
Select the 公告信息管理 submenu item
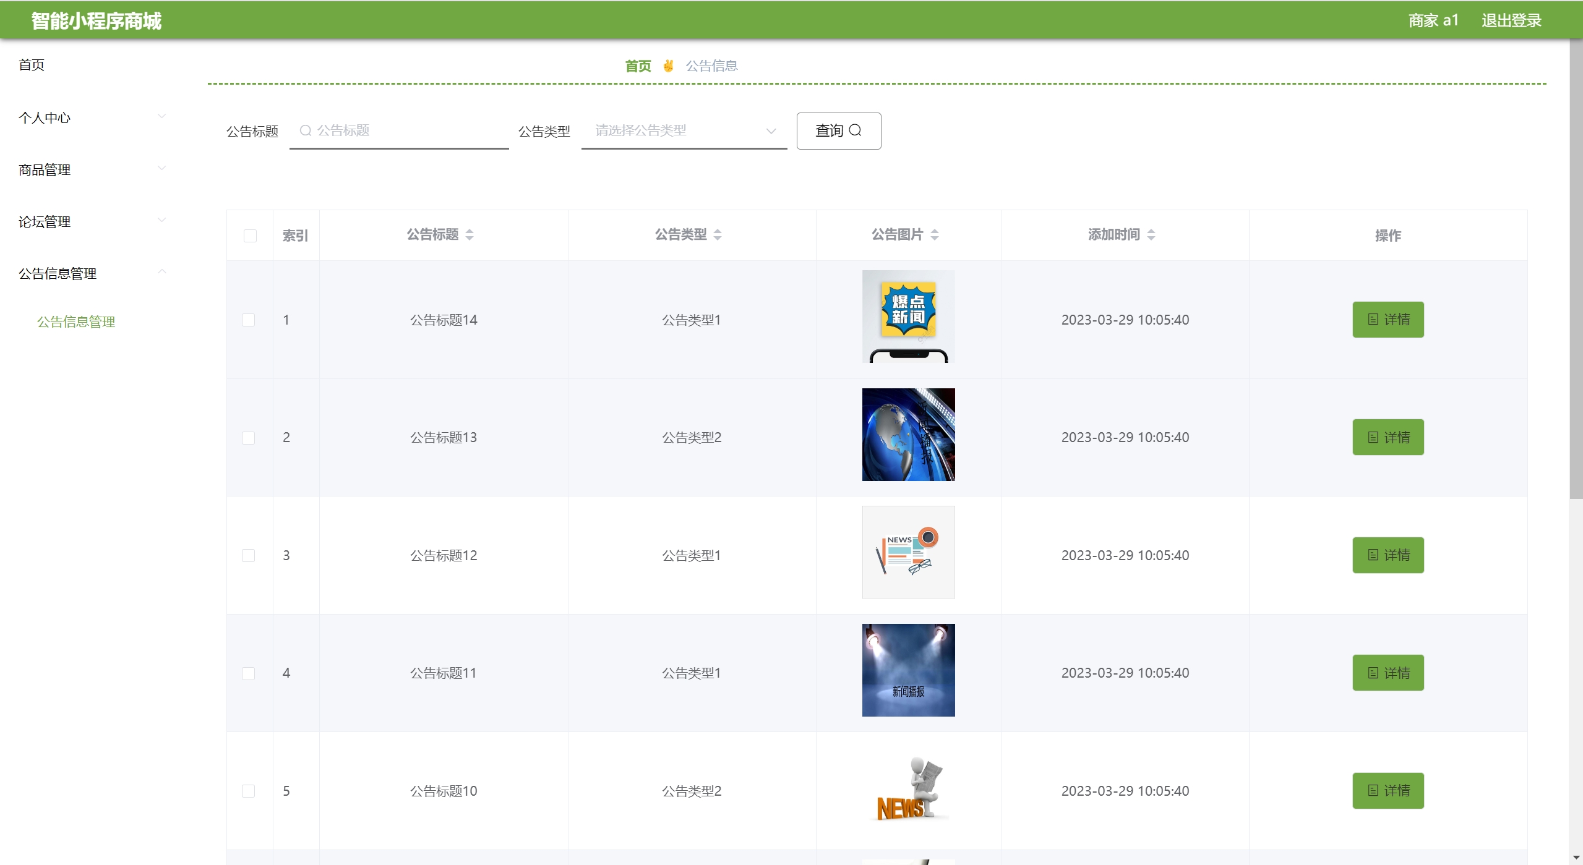[76, 322]
